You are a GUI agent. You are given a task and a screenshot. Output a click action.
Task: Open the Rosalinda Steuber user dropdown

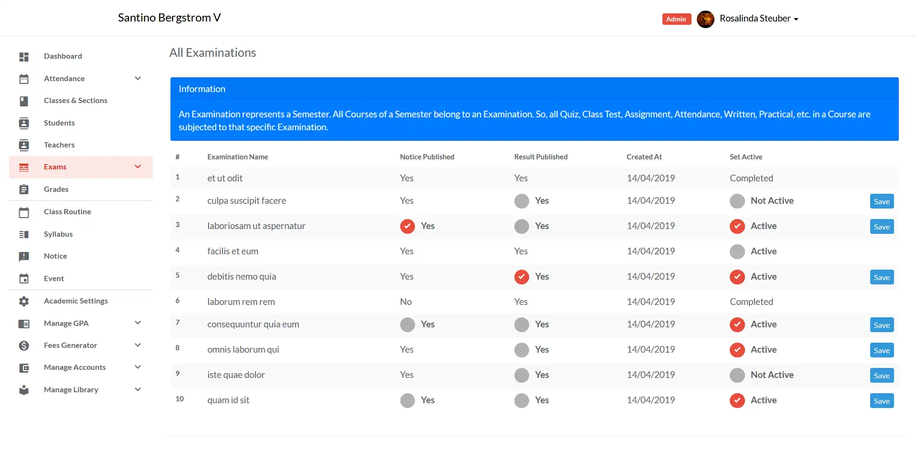click(x=759, y=19)
